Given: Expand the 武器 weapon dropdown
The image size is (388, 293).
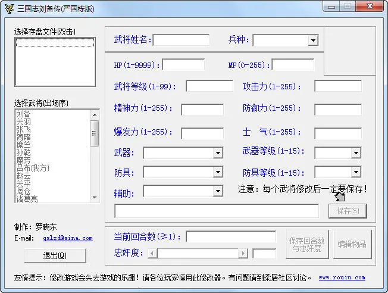Looking at the screenshot, I should 218,153.
